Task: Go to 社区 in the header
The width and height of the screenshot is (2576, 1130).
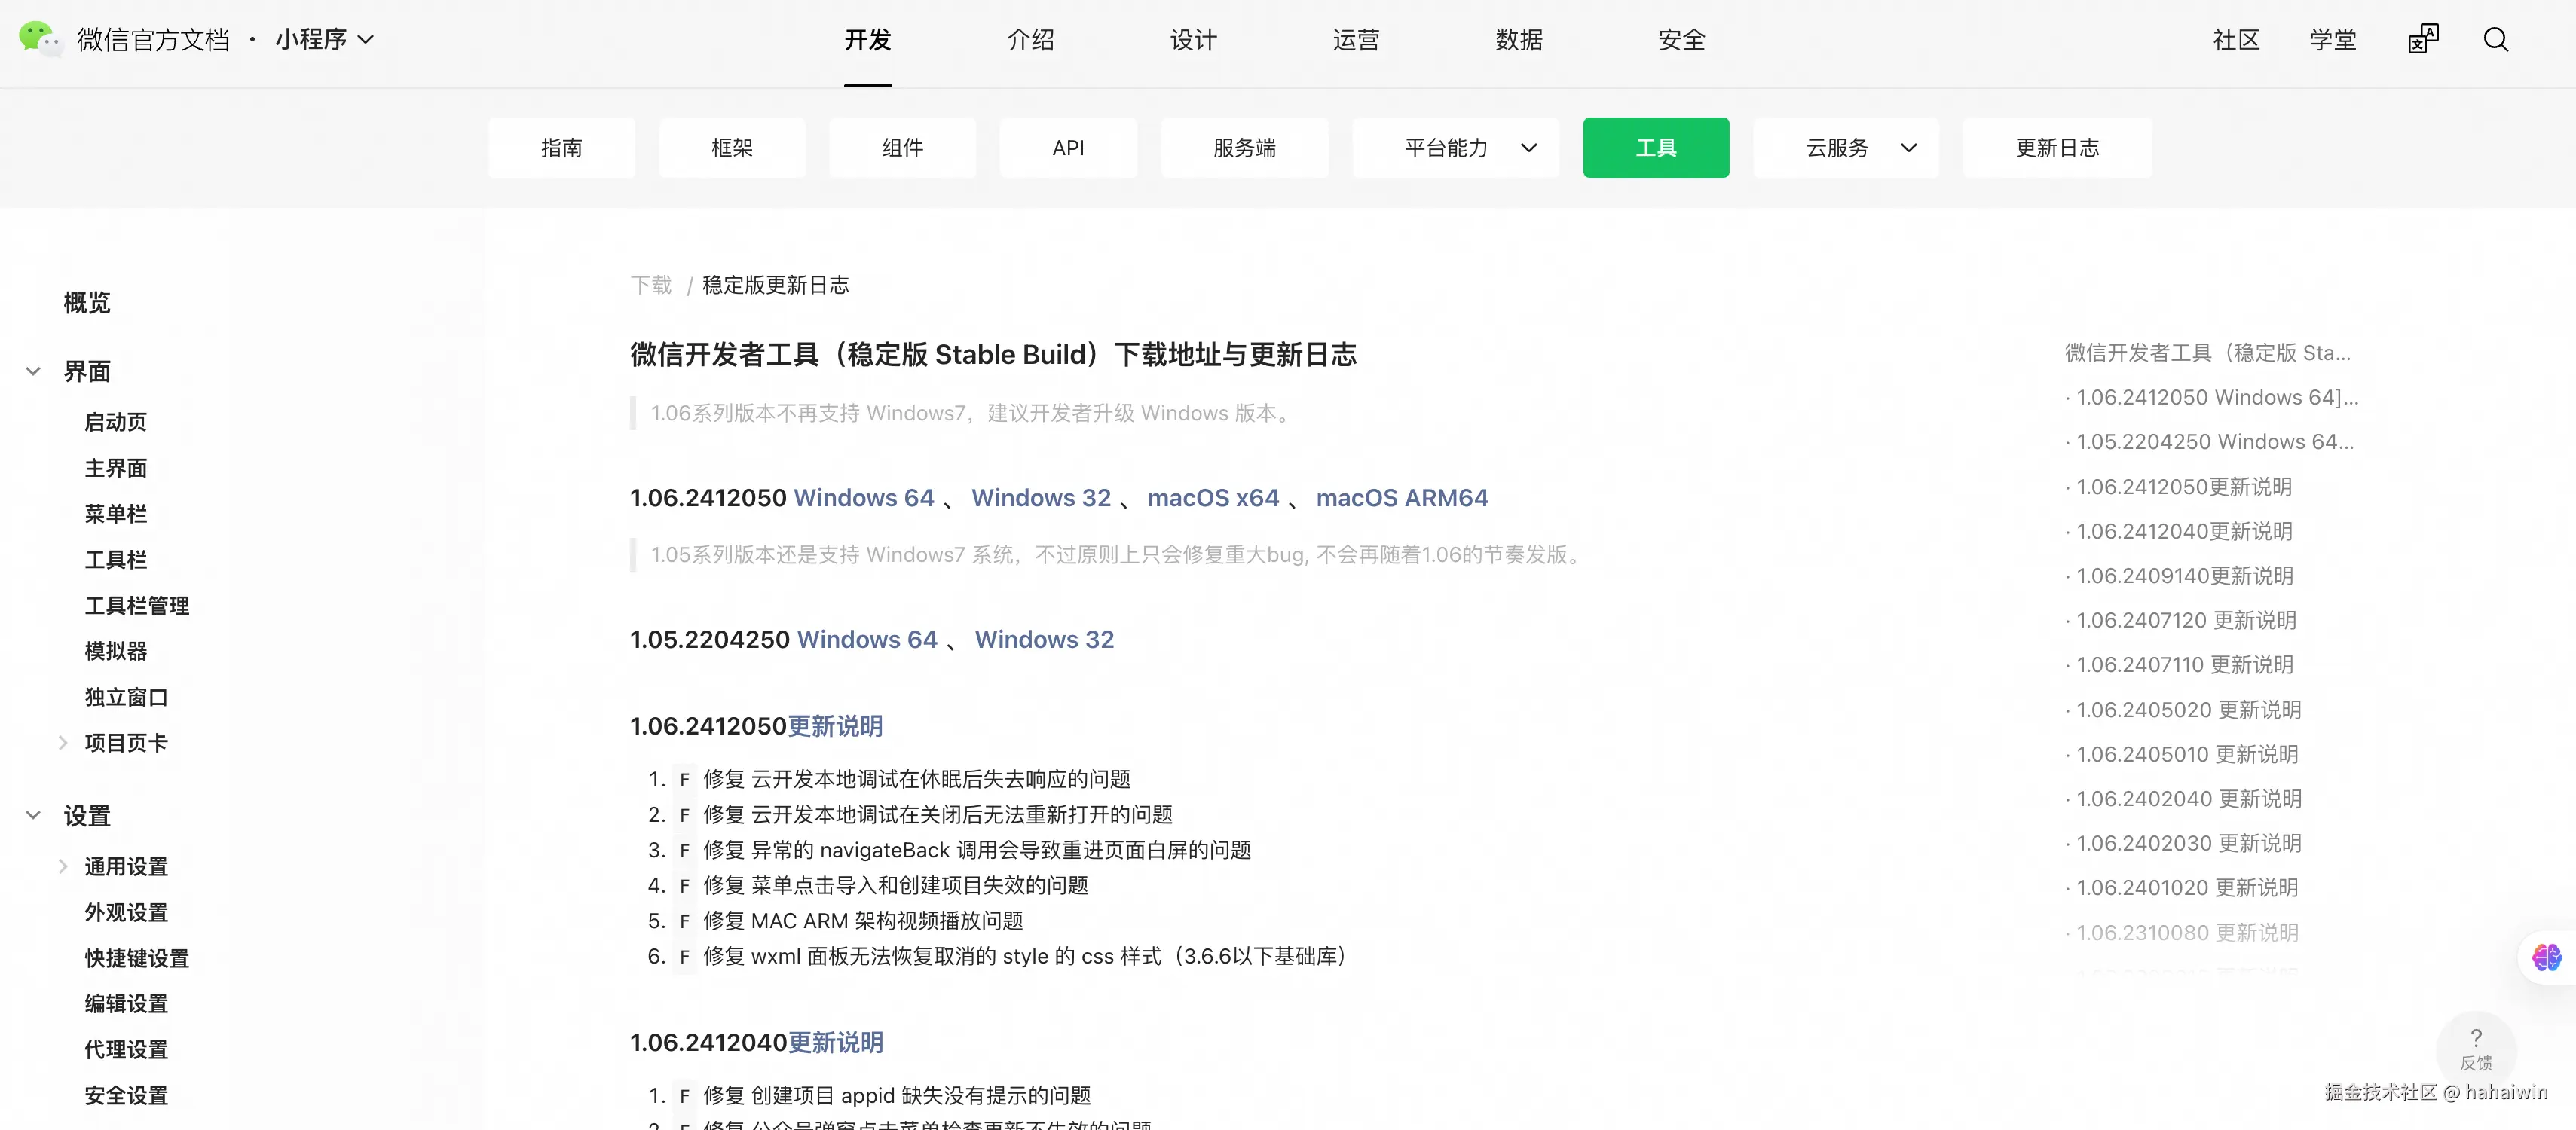Action: tap(2235, 40)
